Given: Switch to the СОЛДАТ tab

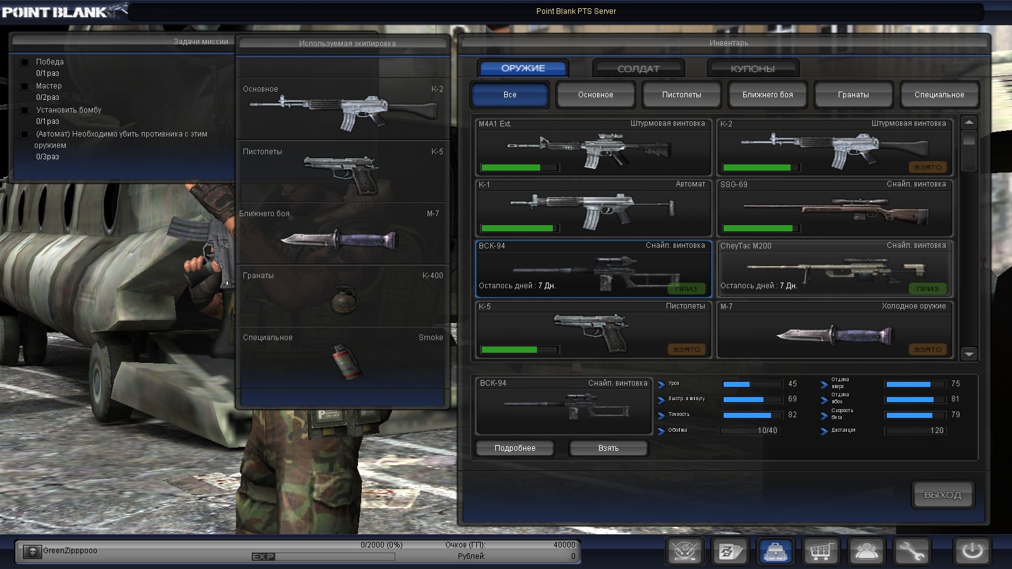Looking at the screenshot, I should 638,68.
